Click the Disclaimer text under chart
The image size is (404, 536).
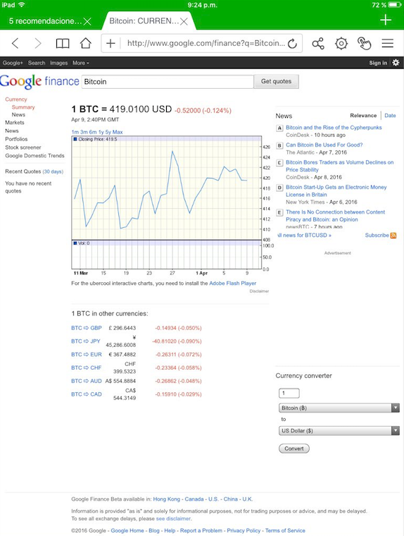(x=259, y=291)
